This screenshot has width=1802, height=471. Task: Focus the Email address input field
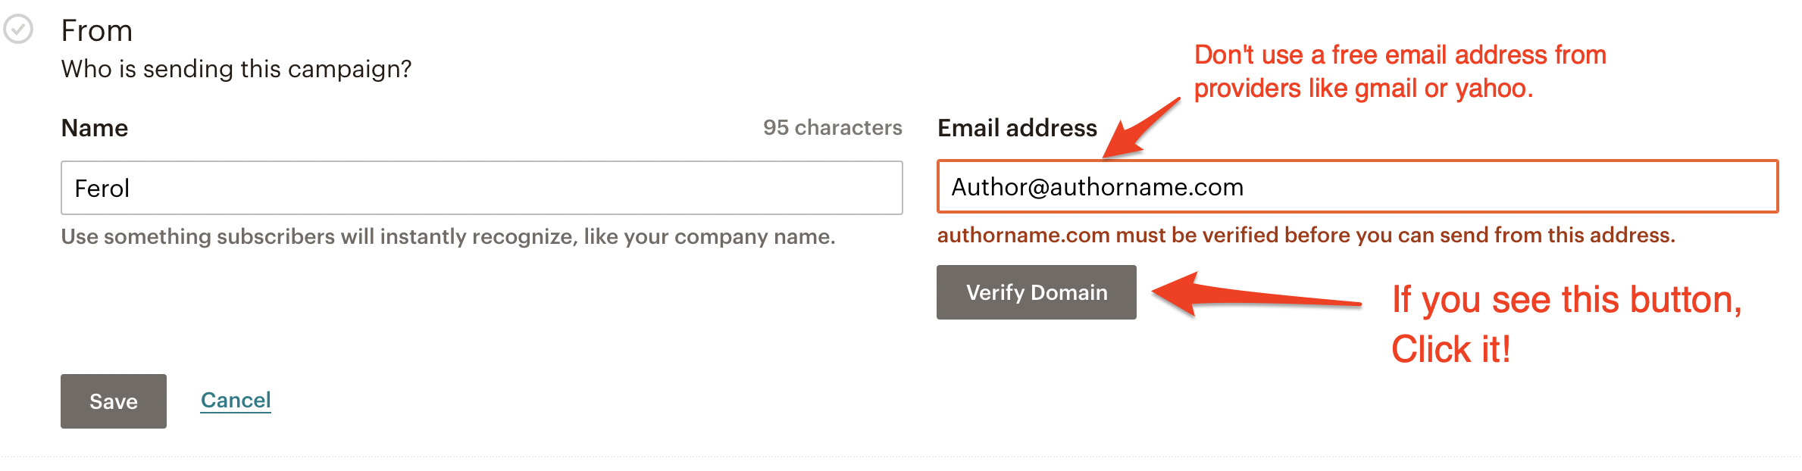pyautogui.click(x=1357, y=186)
